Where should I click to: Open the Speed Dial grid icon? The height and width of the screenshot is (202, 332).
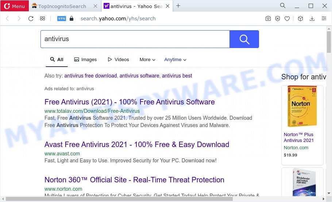point(43,19)
